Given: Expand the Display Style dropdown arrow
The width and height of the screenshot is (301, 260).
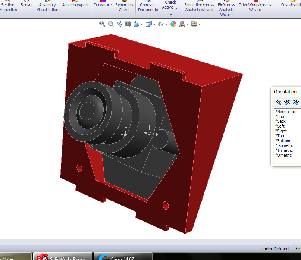Looking at the screenshot, I should pyautogui.click(x=154, y=24).
